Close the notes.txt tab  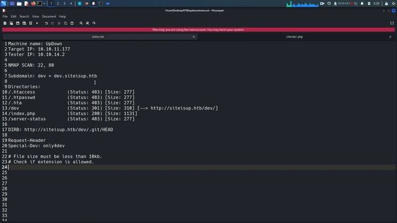(194, 37)
